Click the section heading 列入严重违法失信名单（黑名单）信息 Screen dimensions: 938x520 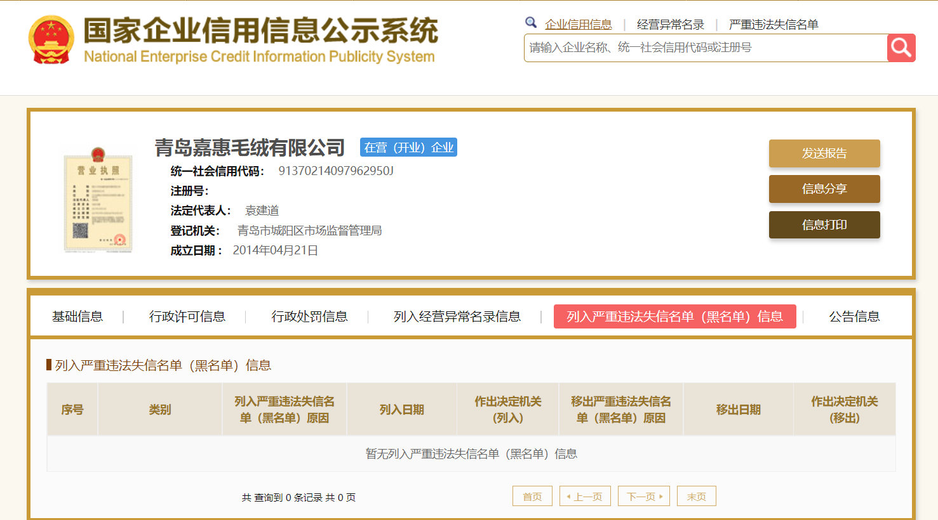point(163,365)
